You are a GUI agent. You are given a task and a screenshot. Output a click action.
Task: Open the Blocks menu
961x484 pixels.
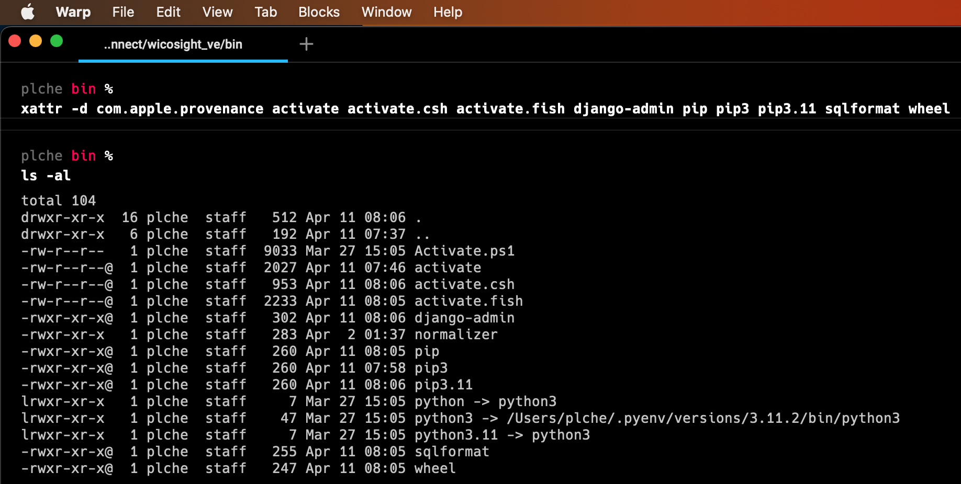[319, 12]
